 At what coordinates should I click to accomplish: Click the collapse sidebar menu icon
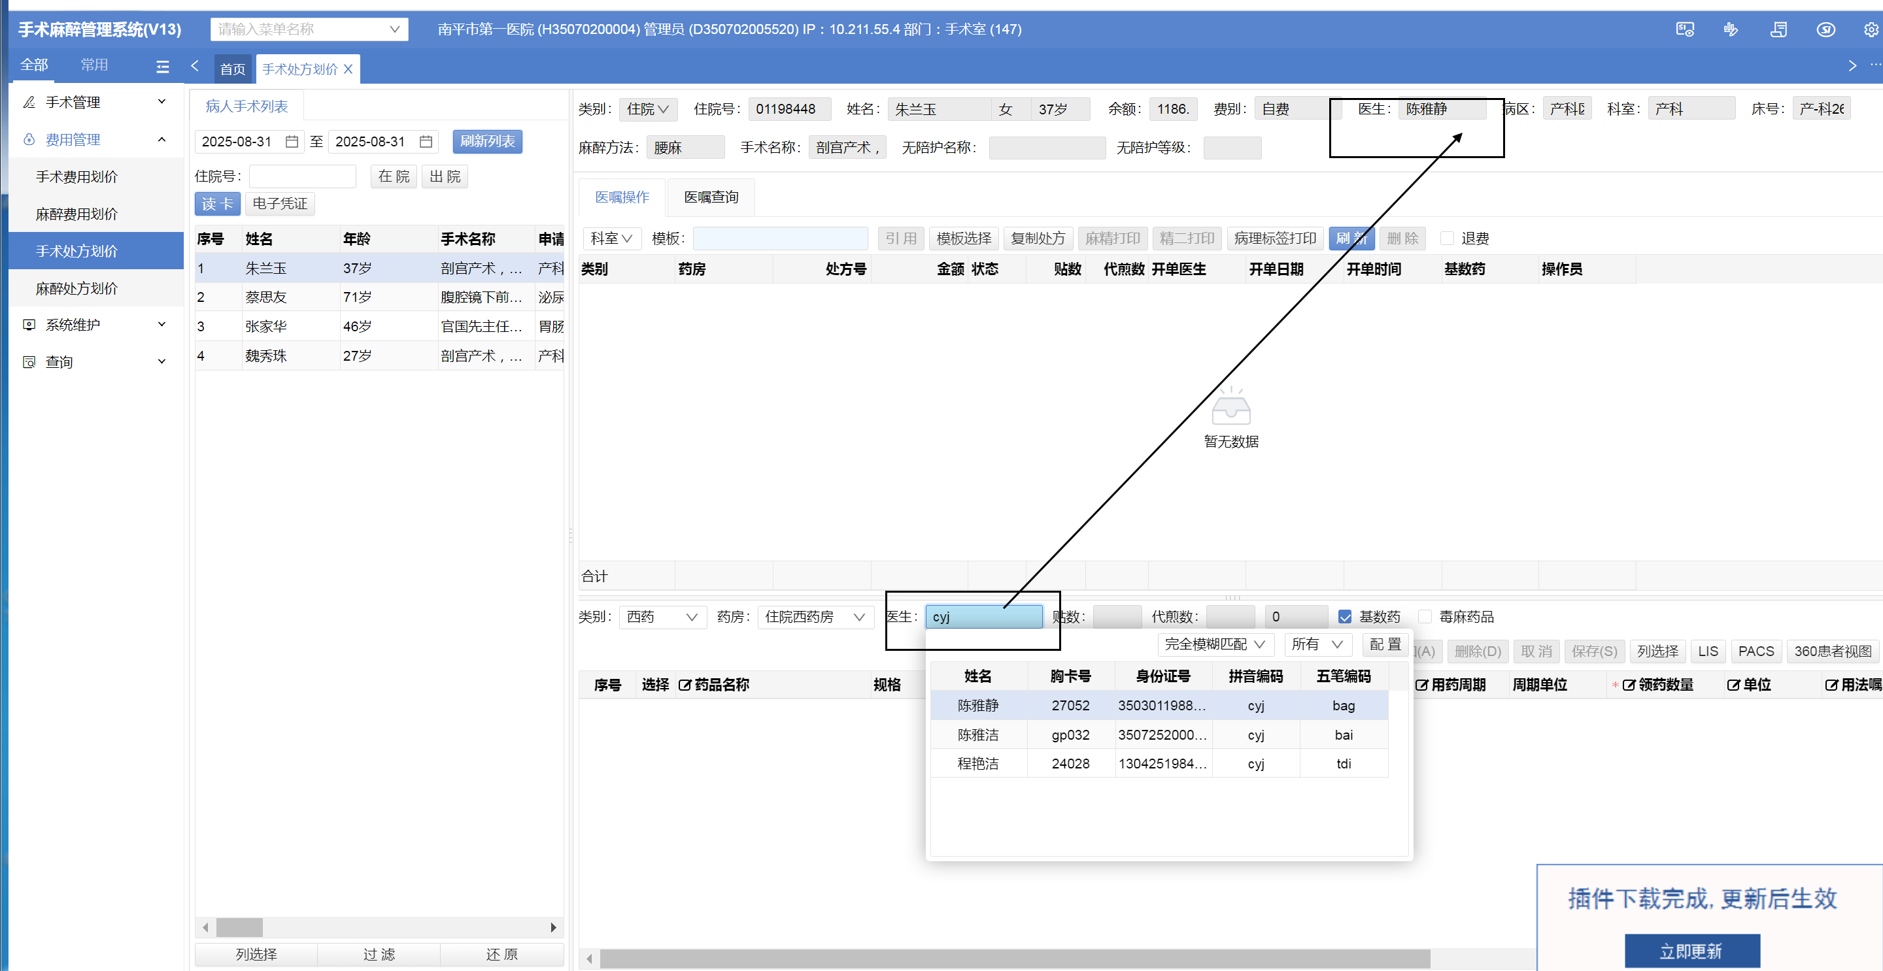coord(162,67)
